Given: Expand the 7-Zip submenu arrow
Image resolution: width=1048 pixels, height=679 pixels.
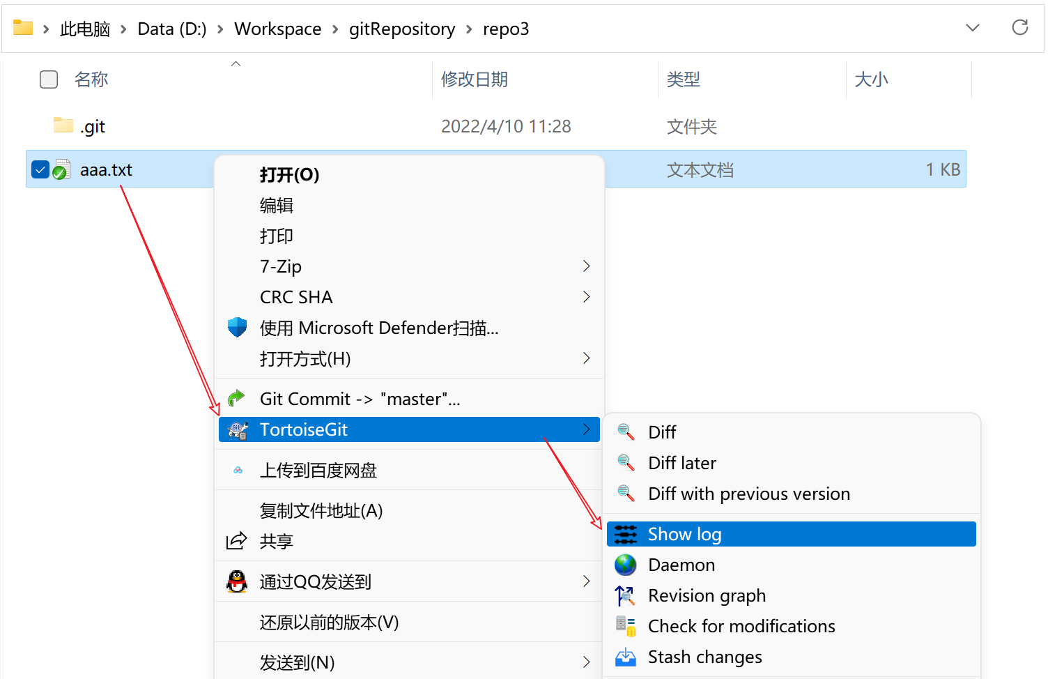Looking at the screenshot, I should pos(586,266).
